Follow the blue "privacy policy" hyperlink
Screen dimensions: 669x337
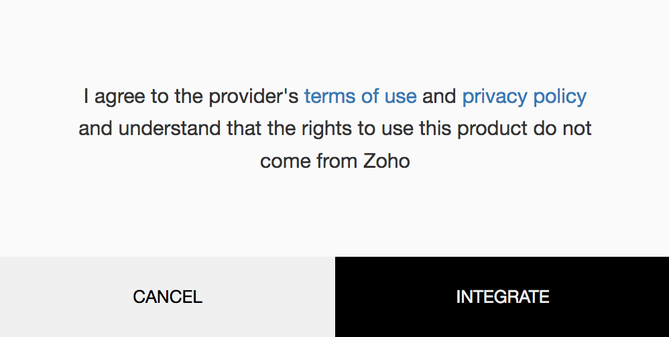coord(524,97)
